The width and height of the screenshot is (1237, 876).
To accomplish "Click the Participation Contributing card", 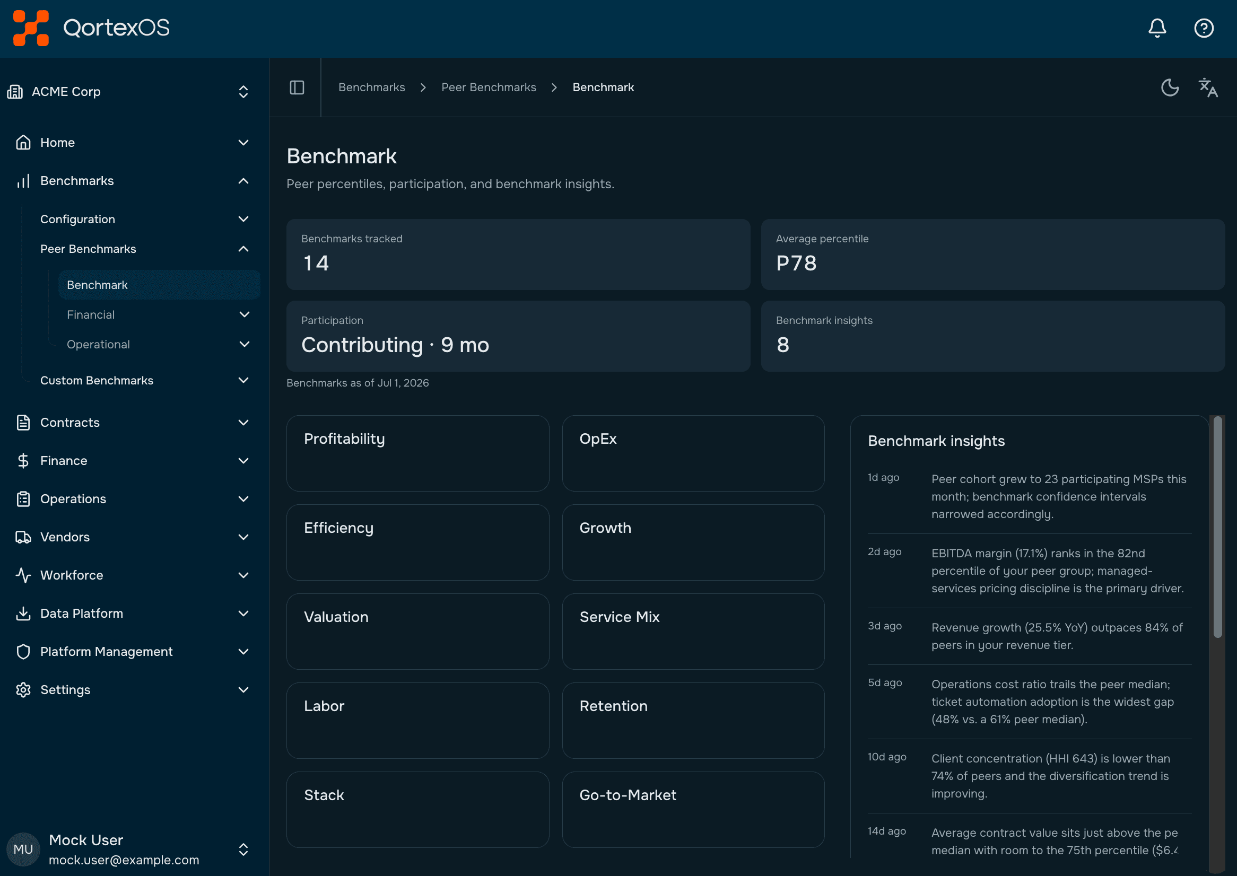I will click(518, 336).
